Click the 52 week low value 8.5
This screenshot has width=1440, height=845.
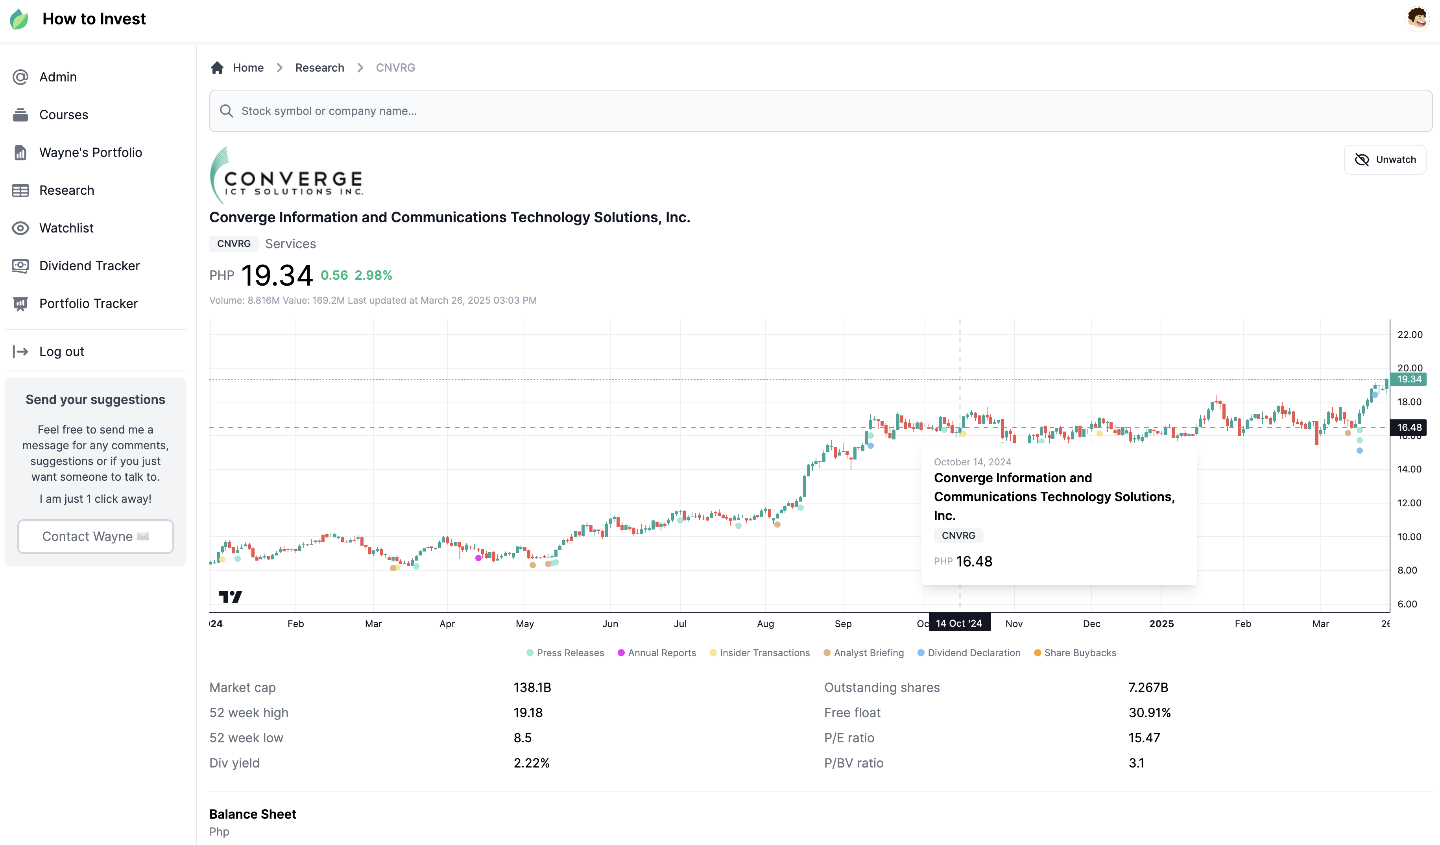522,738
